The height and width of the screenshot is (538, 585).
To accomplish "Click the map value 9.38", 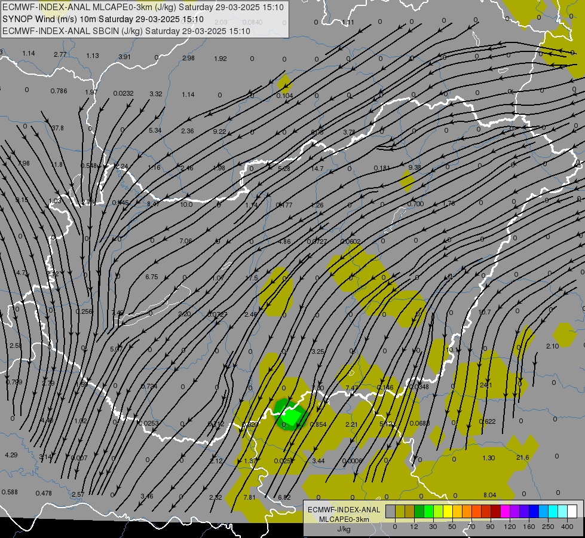I will (x=415, y=167).
